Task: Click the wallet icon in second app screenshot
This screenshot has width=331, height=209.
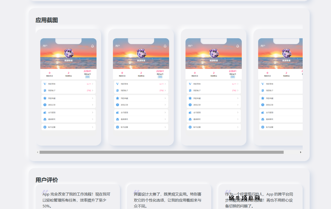Action: (x=118, y=113)
